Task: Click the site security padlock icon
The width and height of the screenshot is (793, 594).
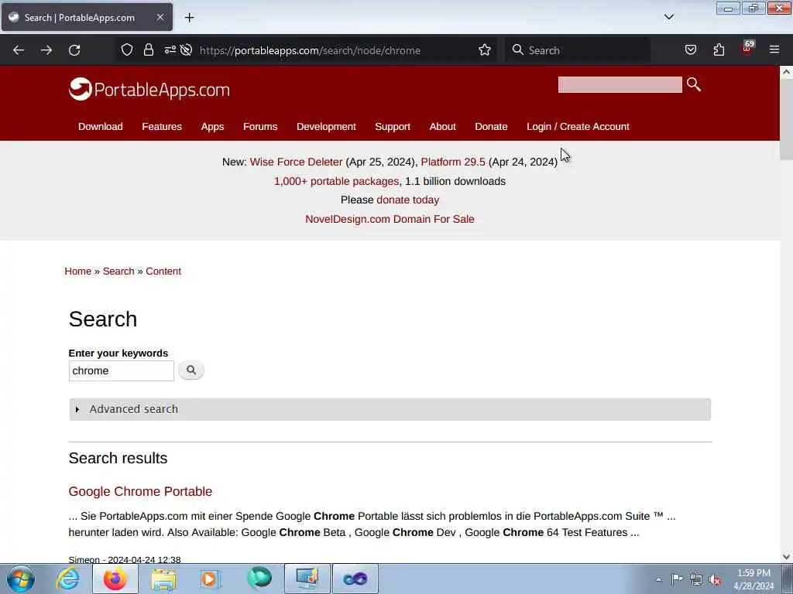Action: [148, 50]
